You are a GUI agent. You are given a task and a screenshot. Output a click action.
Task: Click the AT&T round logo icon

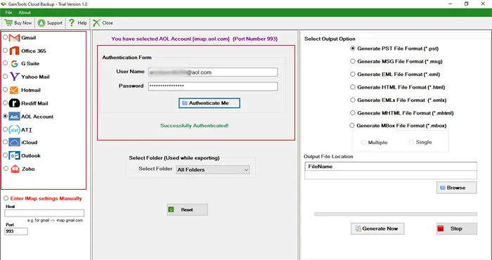pos(15,129)
